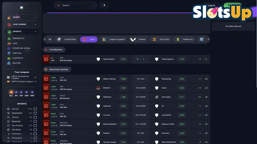The image size is (257, 144).
Task: Click the Slots cherry icon
Action: (x=9, y=17)
